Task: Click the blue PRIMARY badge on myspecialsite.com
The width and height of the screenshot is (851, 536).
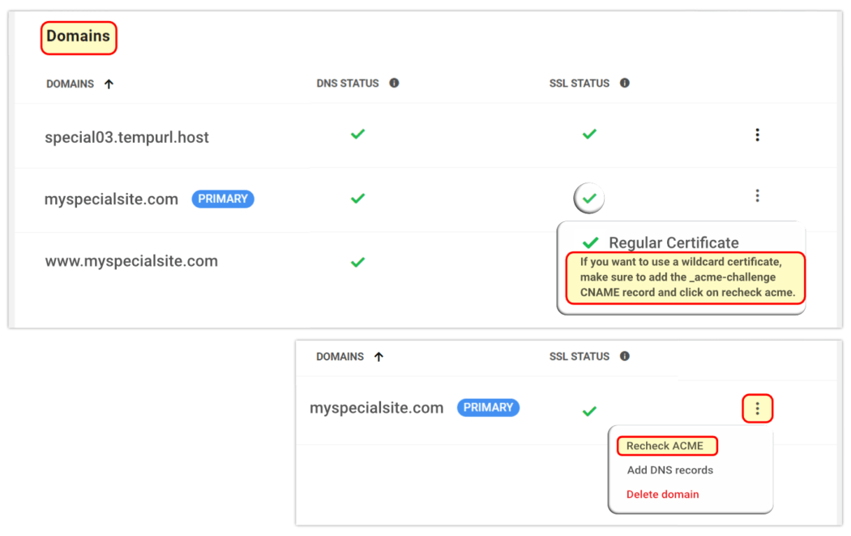Action: pos(223,198)
